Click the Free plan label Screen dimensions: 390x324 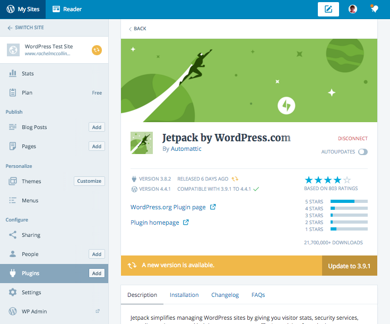[97, 92]
